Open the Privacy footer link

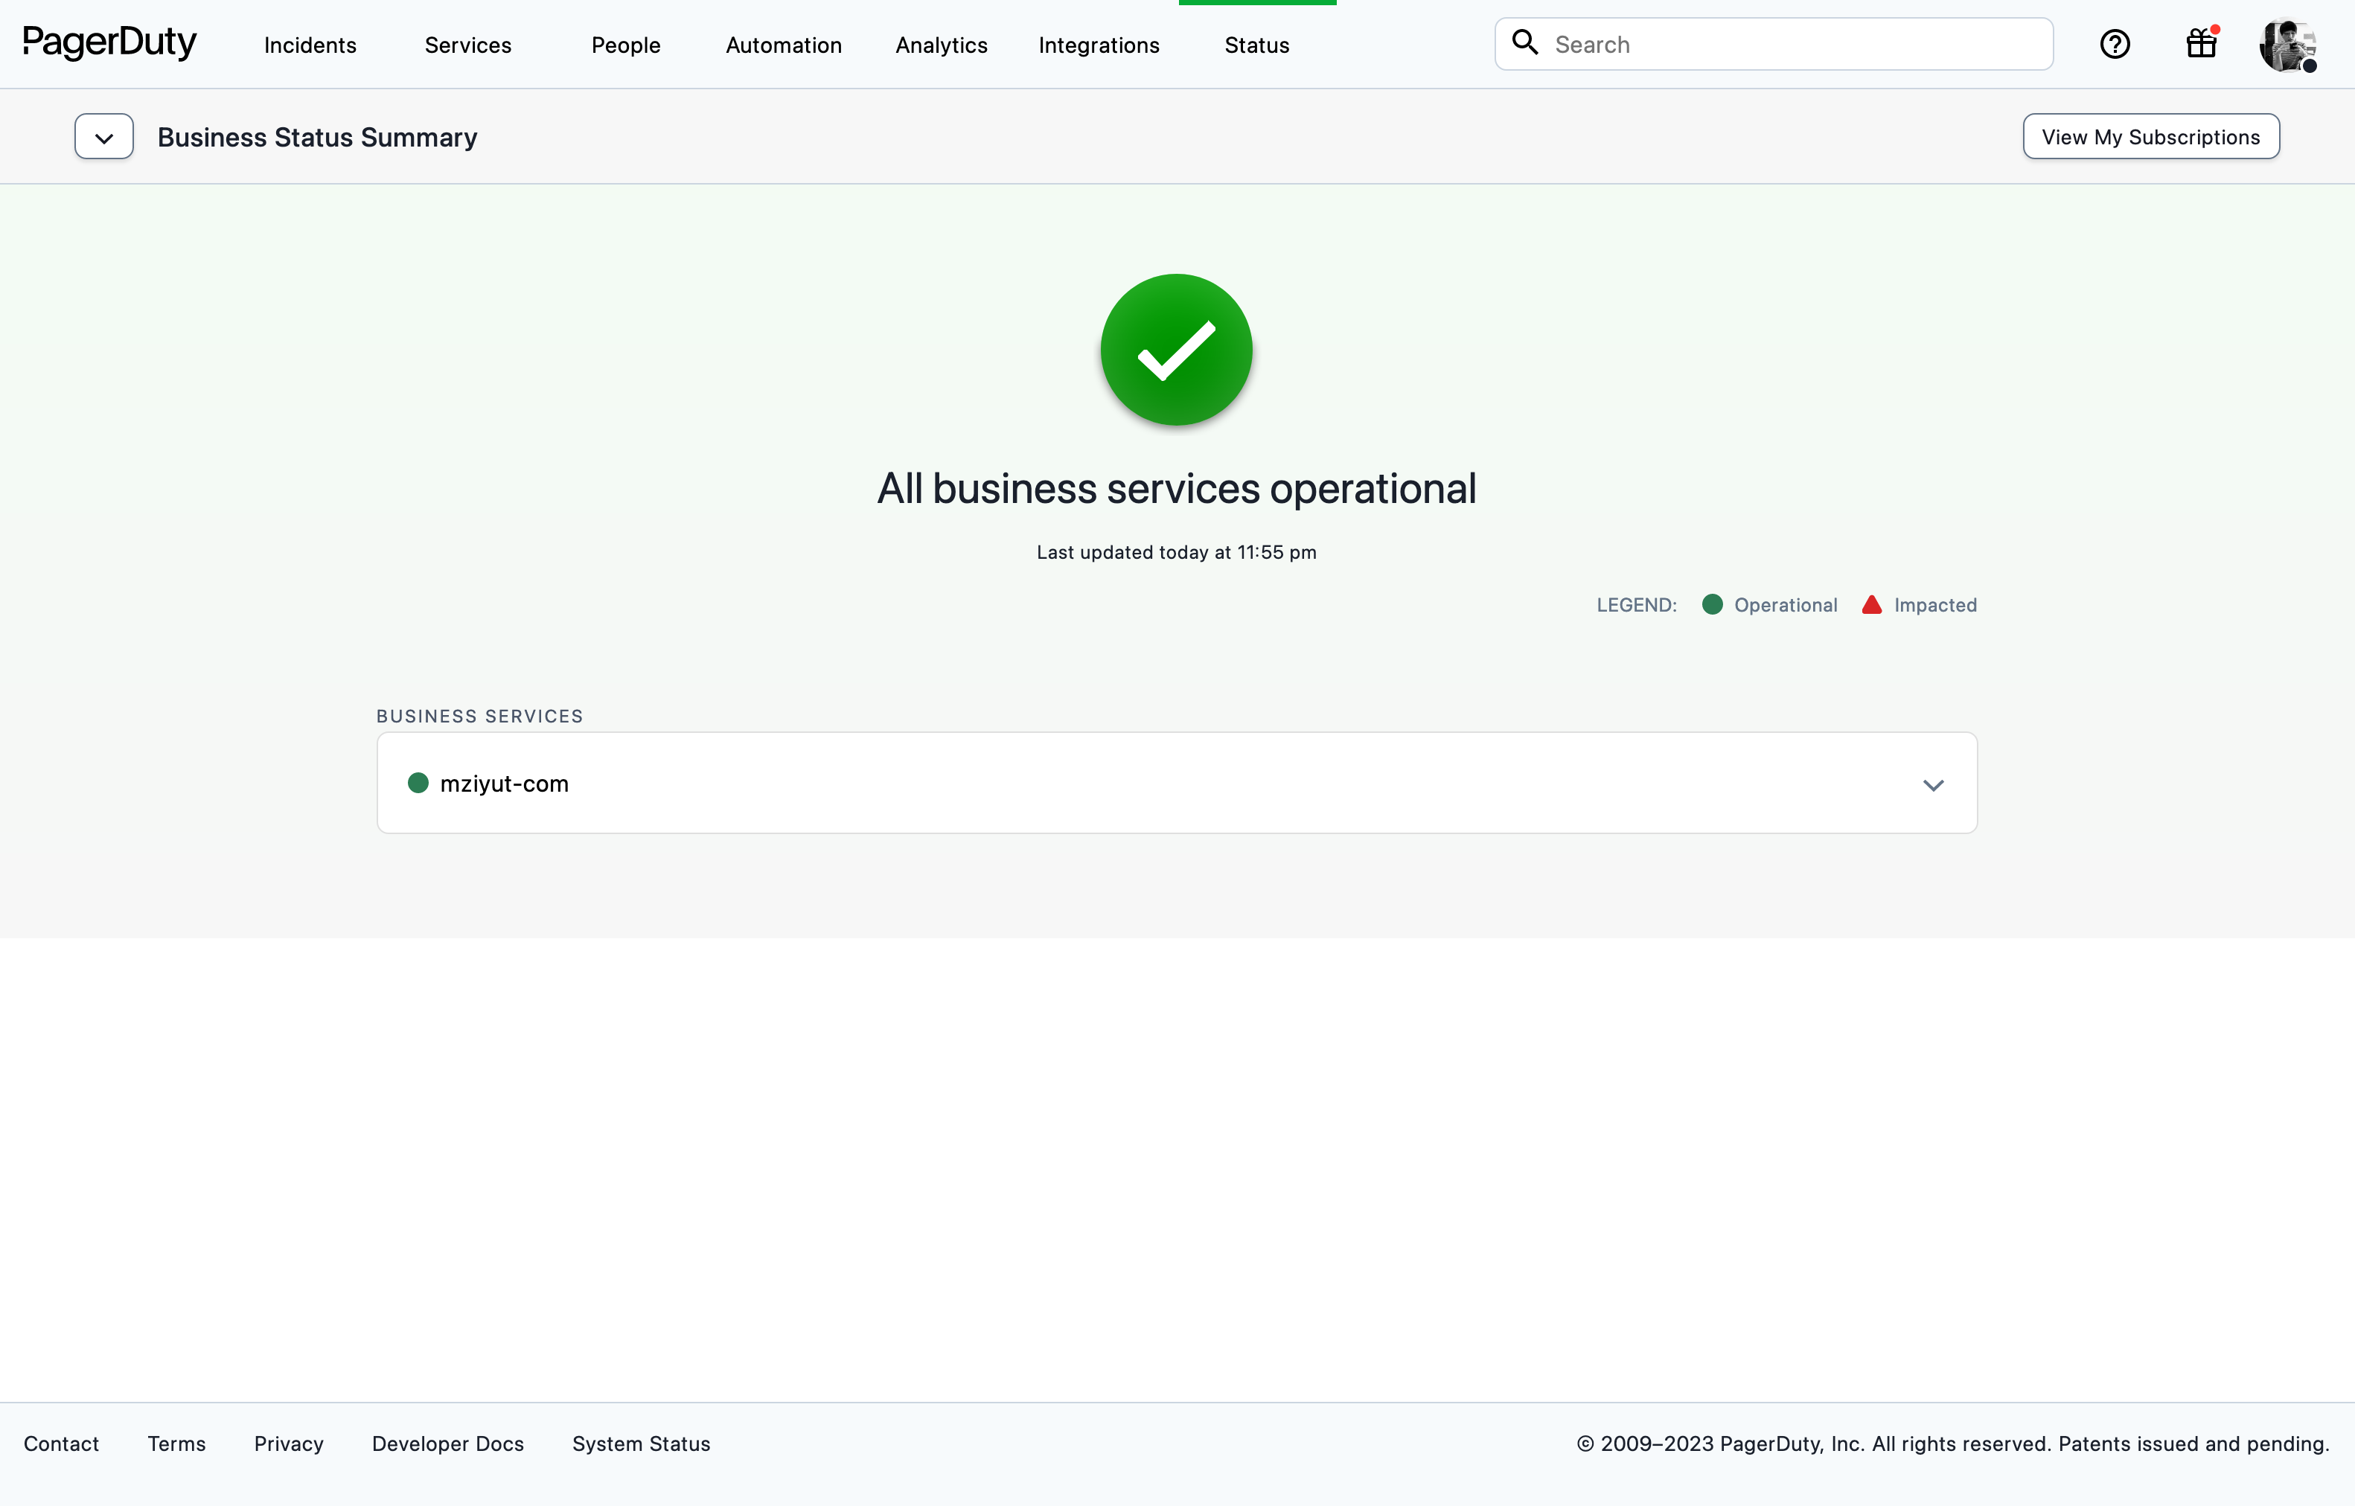289,1443
